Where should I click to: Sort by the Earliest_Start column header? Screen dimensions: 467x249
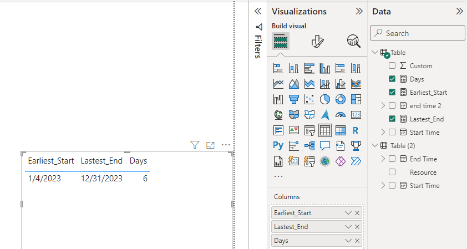coord(51,161)
